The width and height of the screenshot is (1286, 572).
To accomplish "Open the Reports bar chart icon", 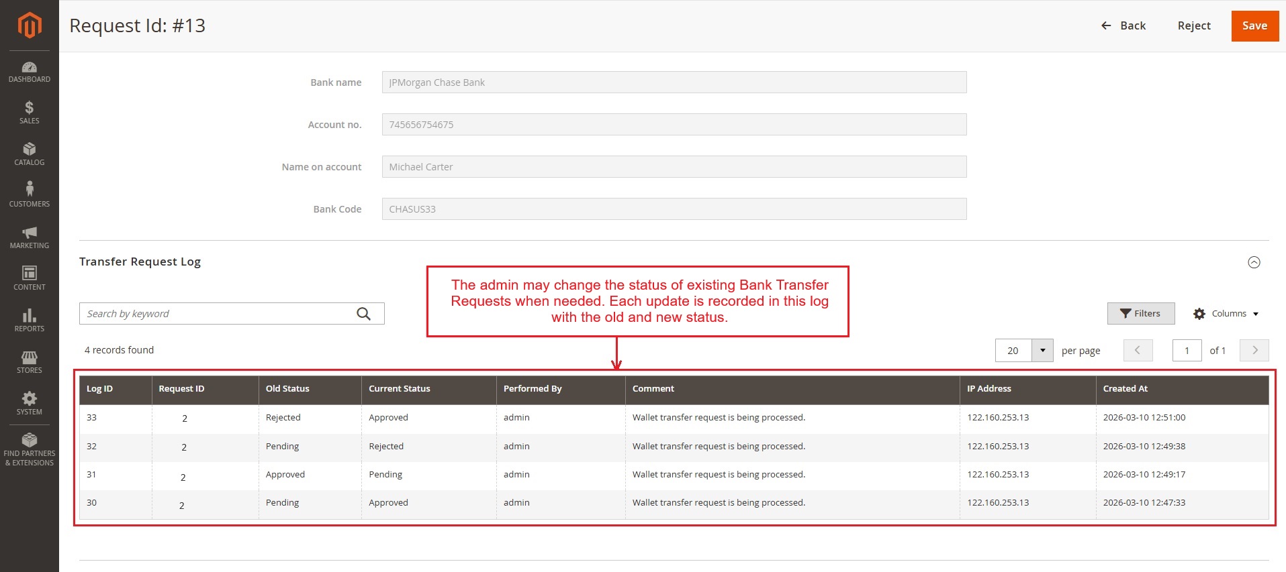I will (29, 315).
